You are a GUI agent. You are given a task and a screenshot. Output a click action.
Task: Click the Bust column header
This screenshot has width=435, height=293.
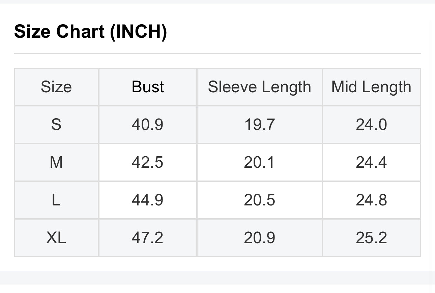click(x=148, y=87)
